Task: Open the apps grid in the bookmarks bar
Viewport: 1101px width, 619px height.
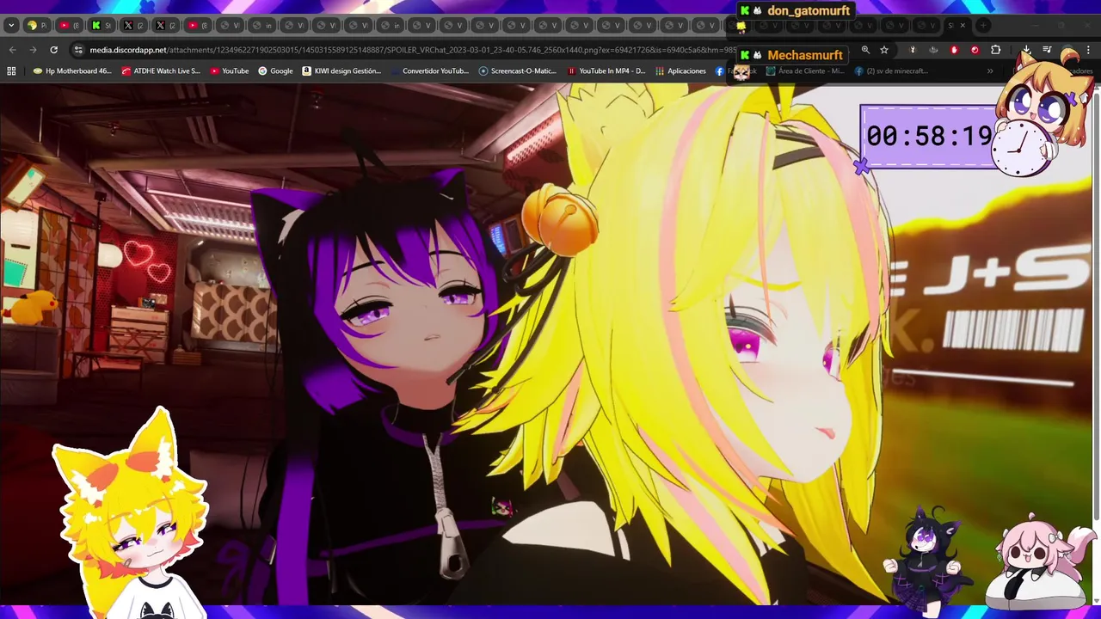Action: (x=11, y=71)
